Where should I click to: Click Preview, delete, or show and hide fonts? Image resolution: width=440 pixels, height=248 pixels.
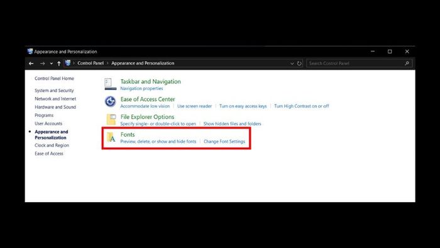(158, 142)
